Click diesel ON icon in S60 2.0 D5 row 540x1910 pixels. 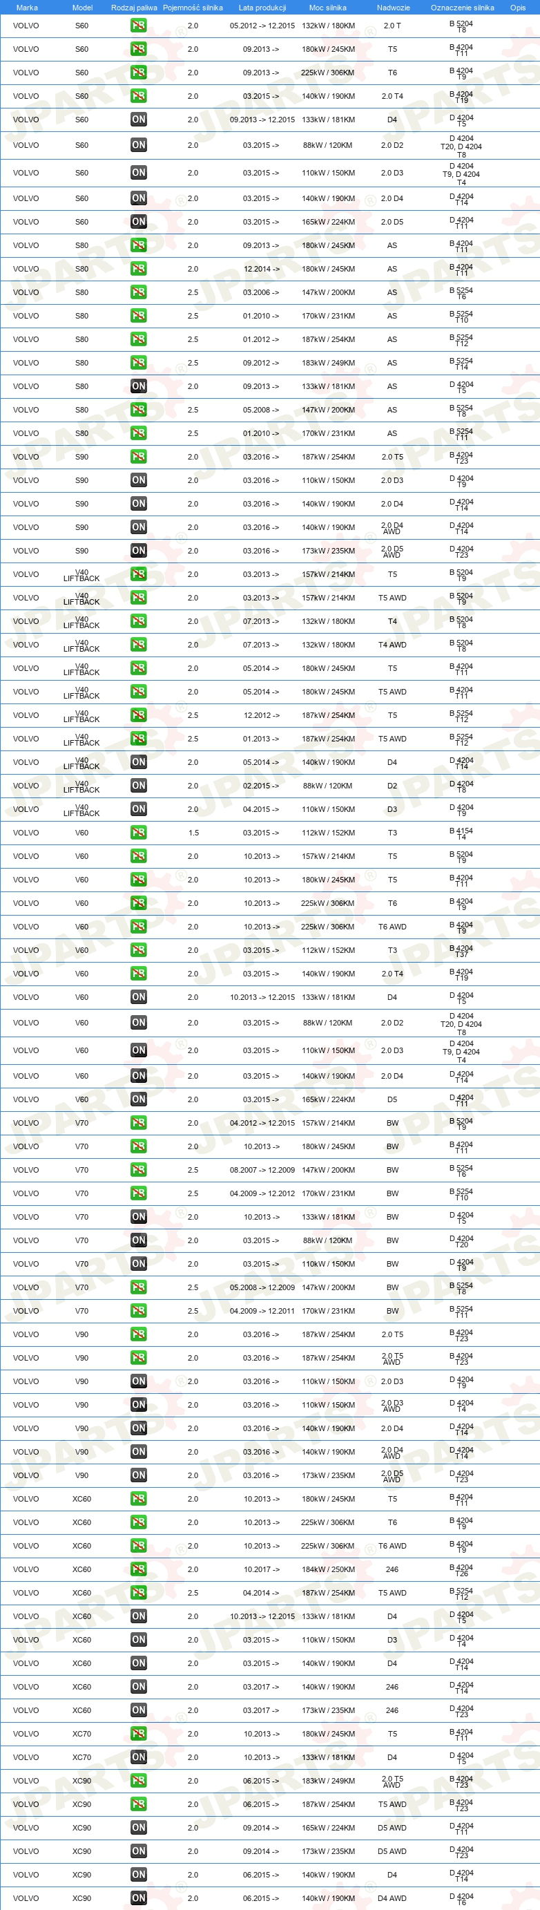tap(139, 222)
